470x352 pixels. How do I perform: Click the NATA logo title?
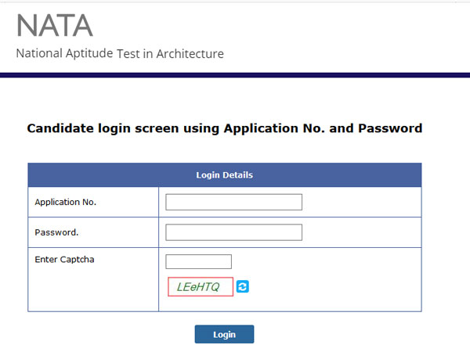pyautogui.click(x=54, y=26)
